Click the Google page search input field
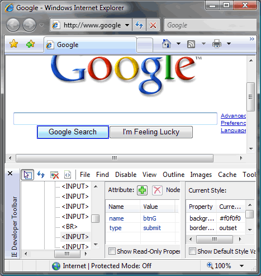Viewport: 261px width, 276px height. [115, 119]
